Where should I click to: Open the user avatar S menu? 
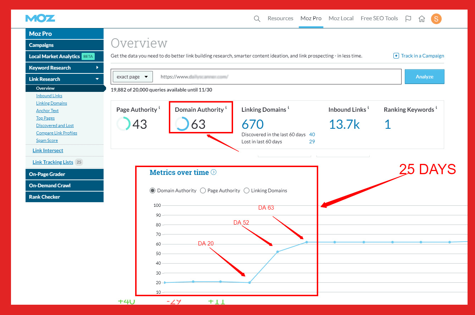[436, 19]
